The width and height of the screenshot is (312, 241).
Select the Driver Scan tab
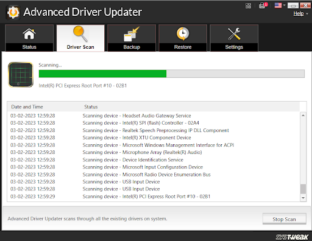click(x=80, y=38)
